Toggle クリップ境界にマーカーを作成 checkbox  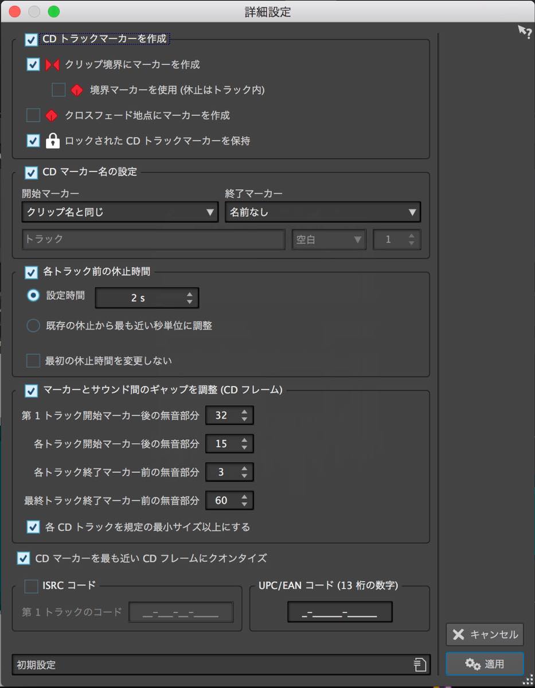(x=33, y=65)
